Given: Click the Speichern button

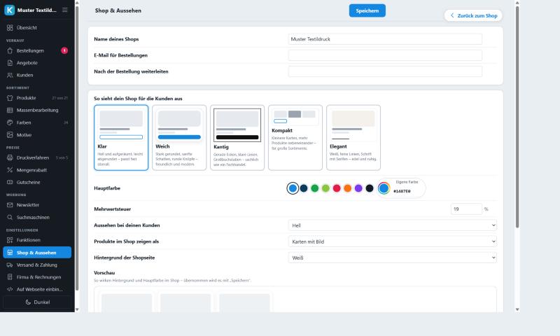Looking at the screenshot, I should pyautogui.click(x=367, y=10).
